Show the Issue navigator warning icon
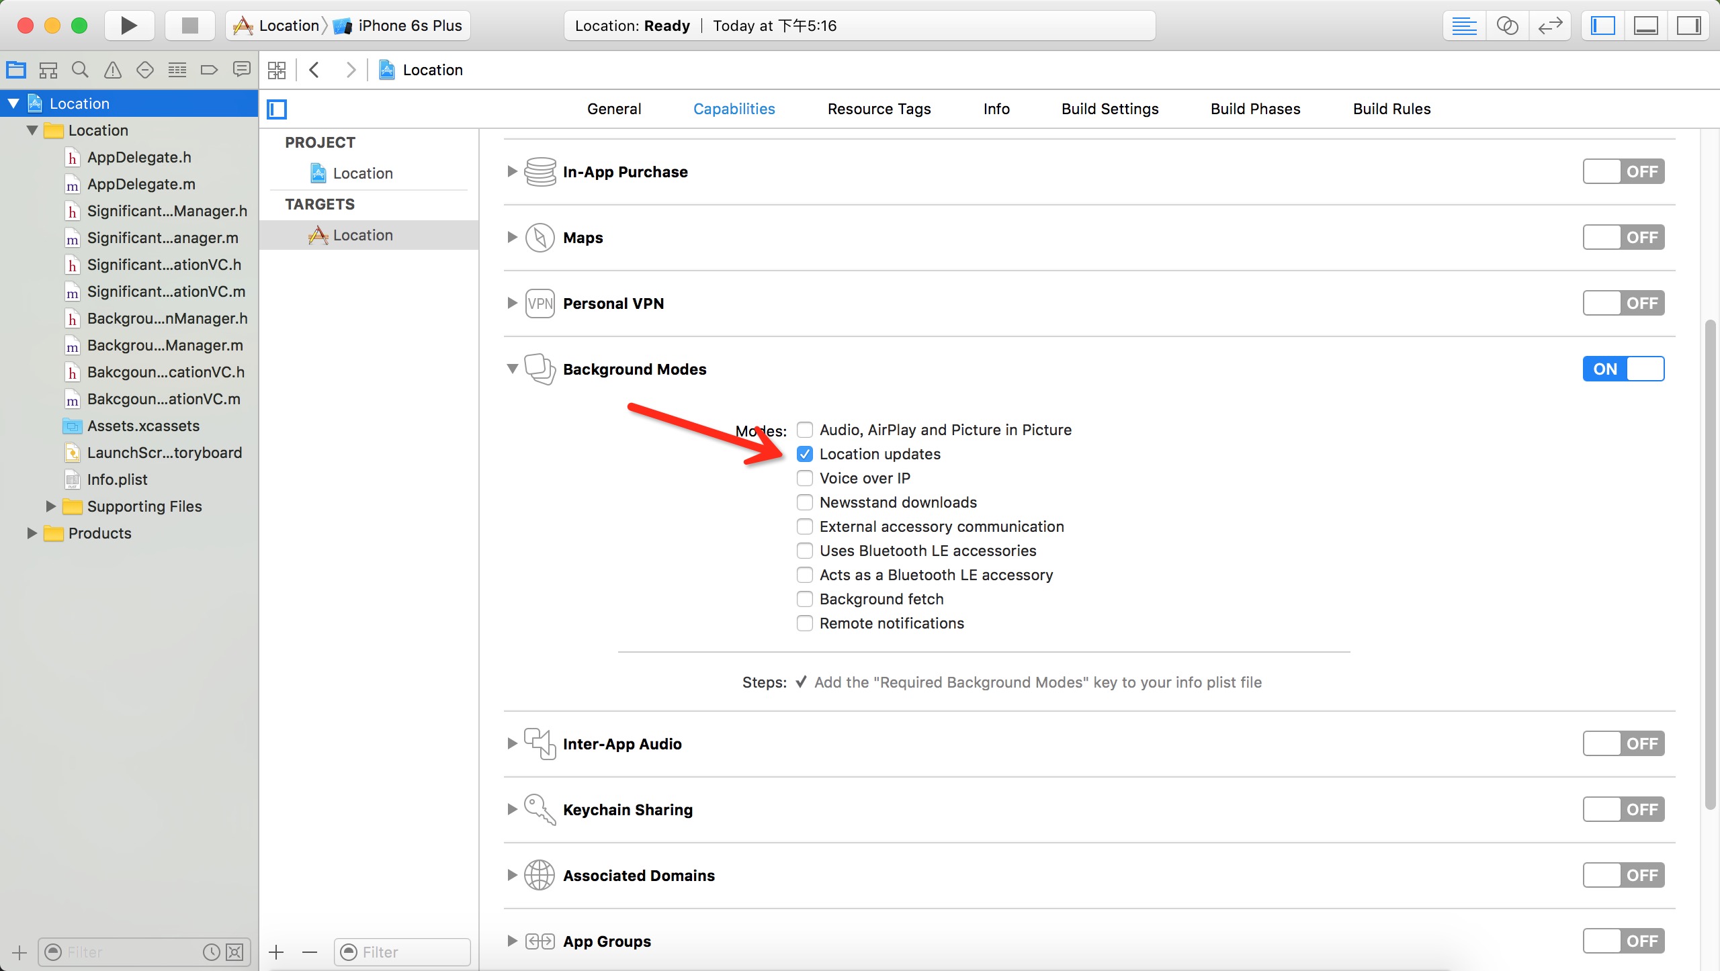The width and height of the screenshot is (1720, 971). coord(113,70)
